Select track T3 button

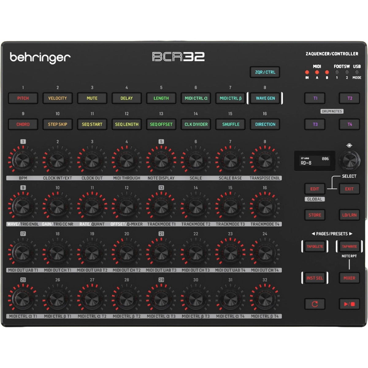(315, 124)
